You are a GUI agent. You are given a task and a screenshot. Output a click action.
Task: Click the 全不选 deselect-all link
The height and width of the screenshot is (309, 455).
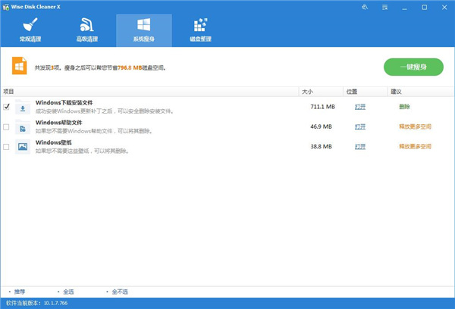pyautogui.click(x=120, y=292)
